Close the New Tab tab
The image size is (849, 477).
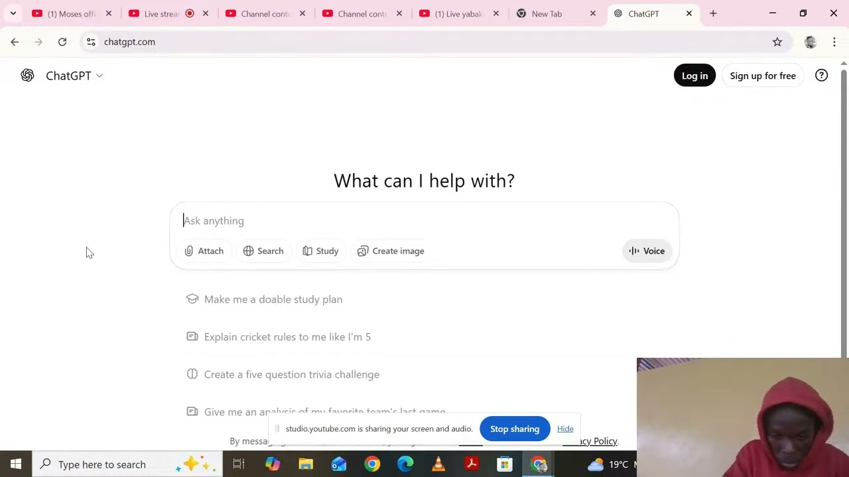coord(593,13)
